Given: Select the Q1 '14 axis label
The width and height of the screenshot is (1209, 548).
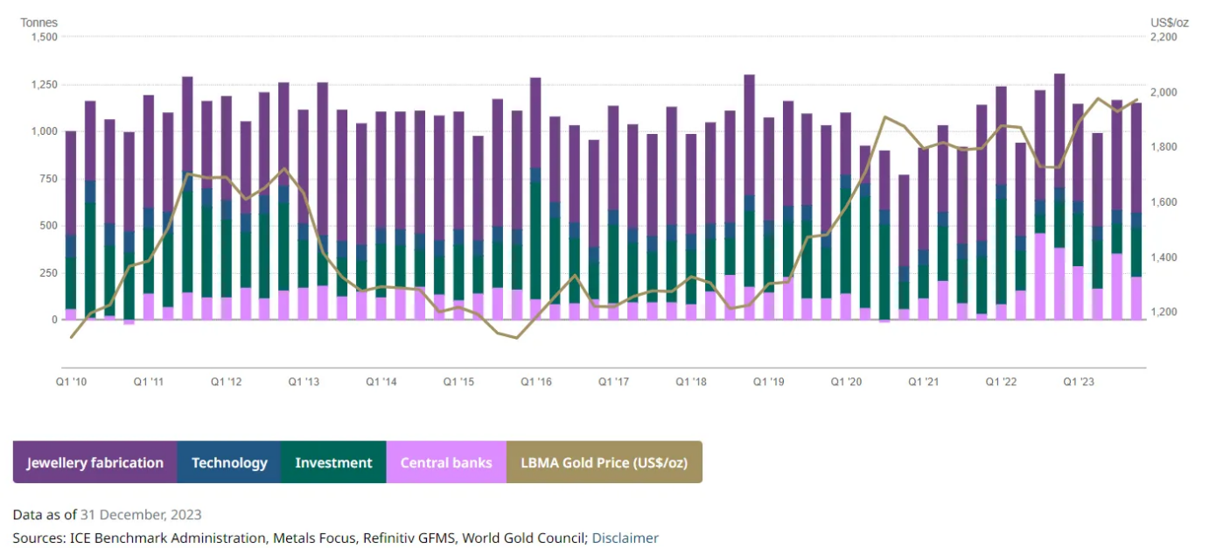Looking at the screenshot, I should click(x=381, y=383).
